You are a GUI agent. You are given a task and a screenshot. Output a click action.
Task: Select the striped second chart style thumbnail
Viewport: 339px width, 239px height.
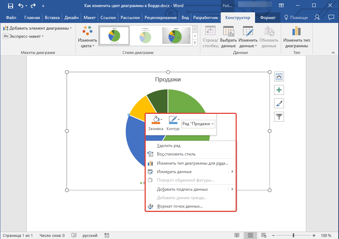(145, 36)
